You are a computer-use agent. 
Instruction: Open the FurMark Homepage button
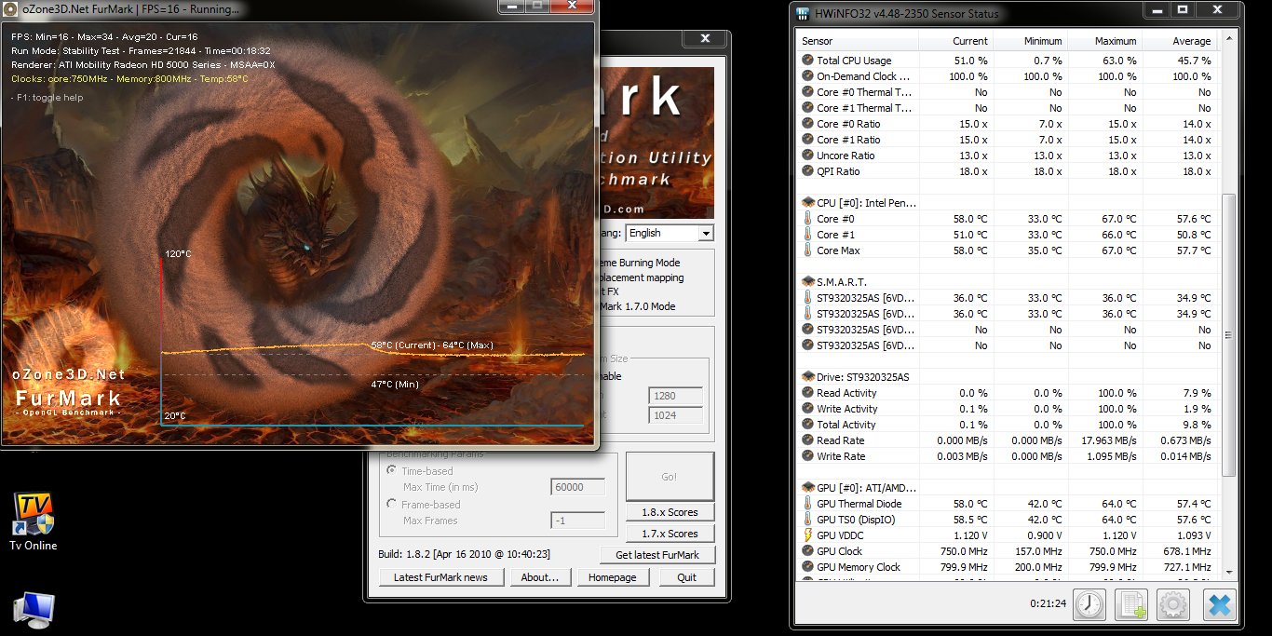[x=612, y=577]
